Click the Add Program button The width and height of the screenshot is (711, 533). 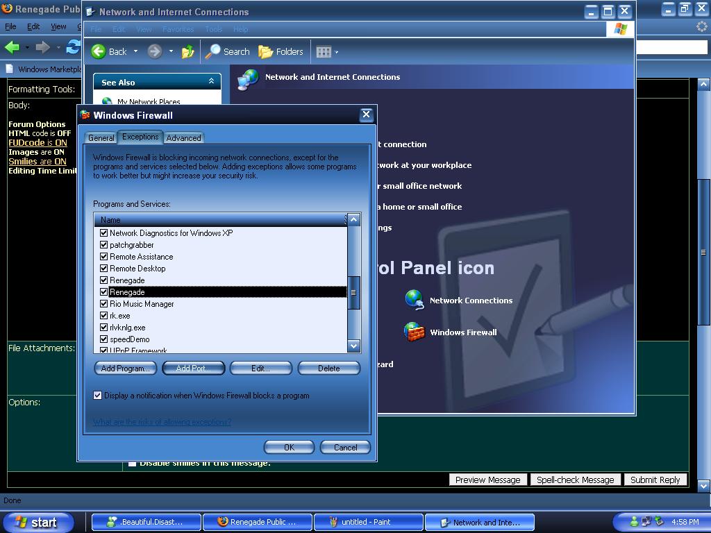(125, 369)
